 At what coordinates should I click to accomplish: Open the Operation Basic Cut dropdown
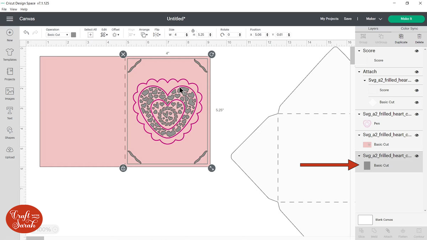click(58, 35)
